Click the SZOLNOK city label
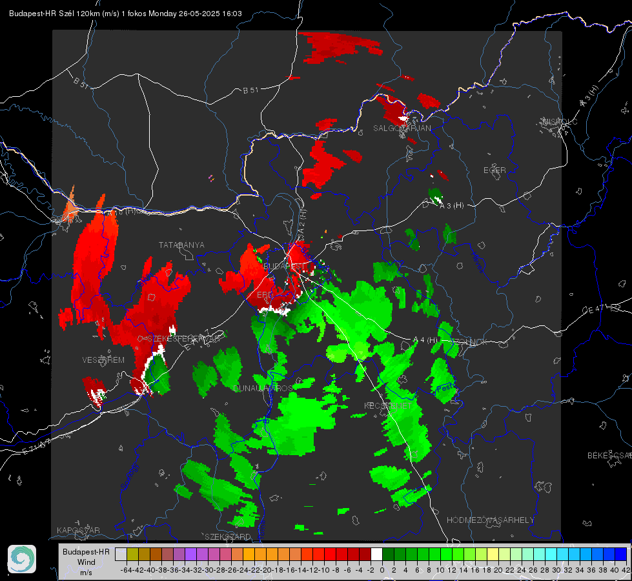This screenshot has width=632, height=581. pyautogui.click(x=470, y=342)
